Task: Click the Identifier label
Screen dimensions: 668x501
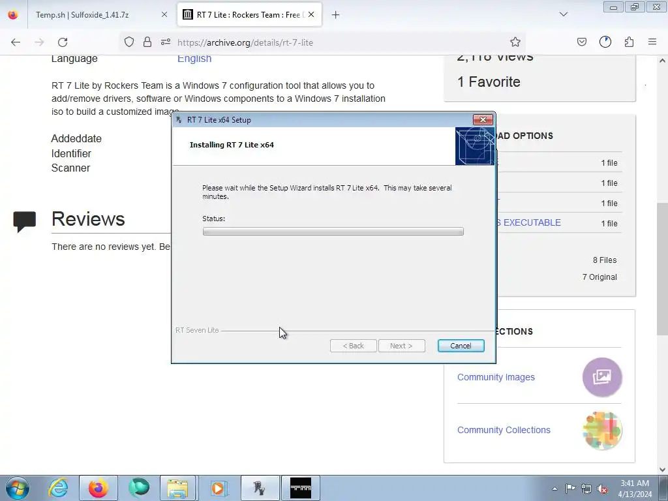Action: click(x=71, y=153)
